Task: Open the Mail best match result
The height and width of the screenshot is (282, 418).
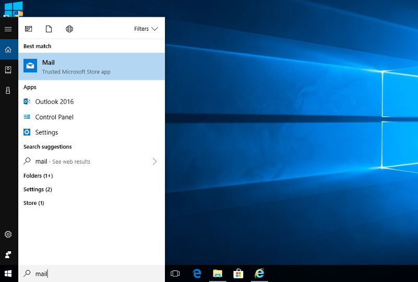Action: click(x=91, y=67)
